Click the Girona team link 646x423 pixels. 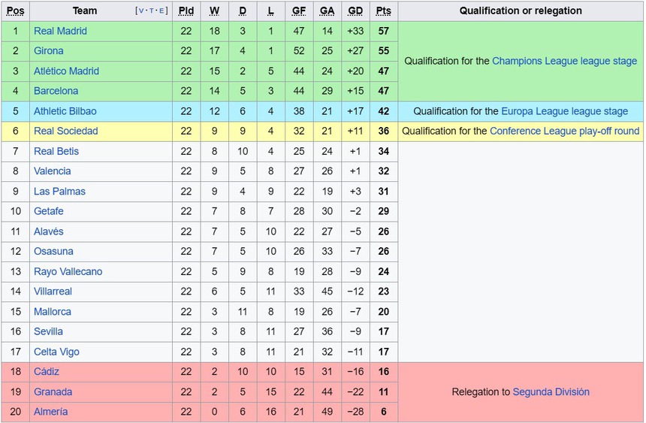[x=49, y=51]
